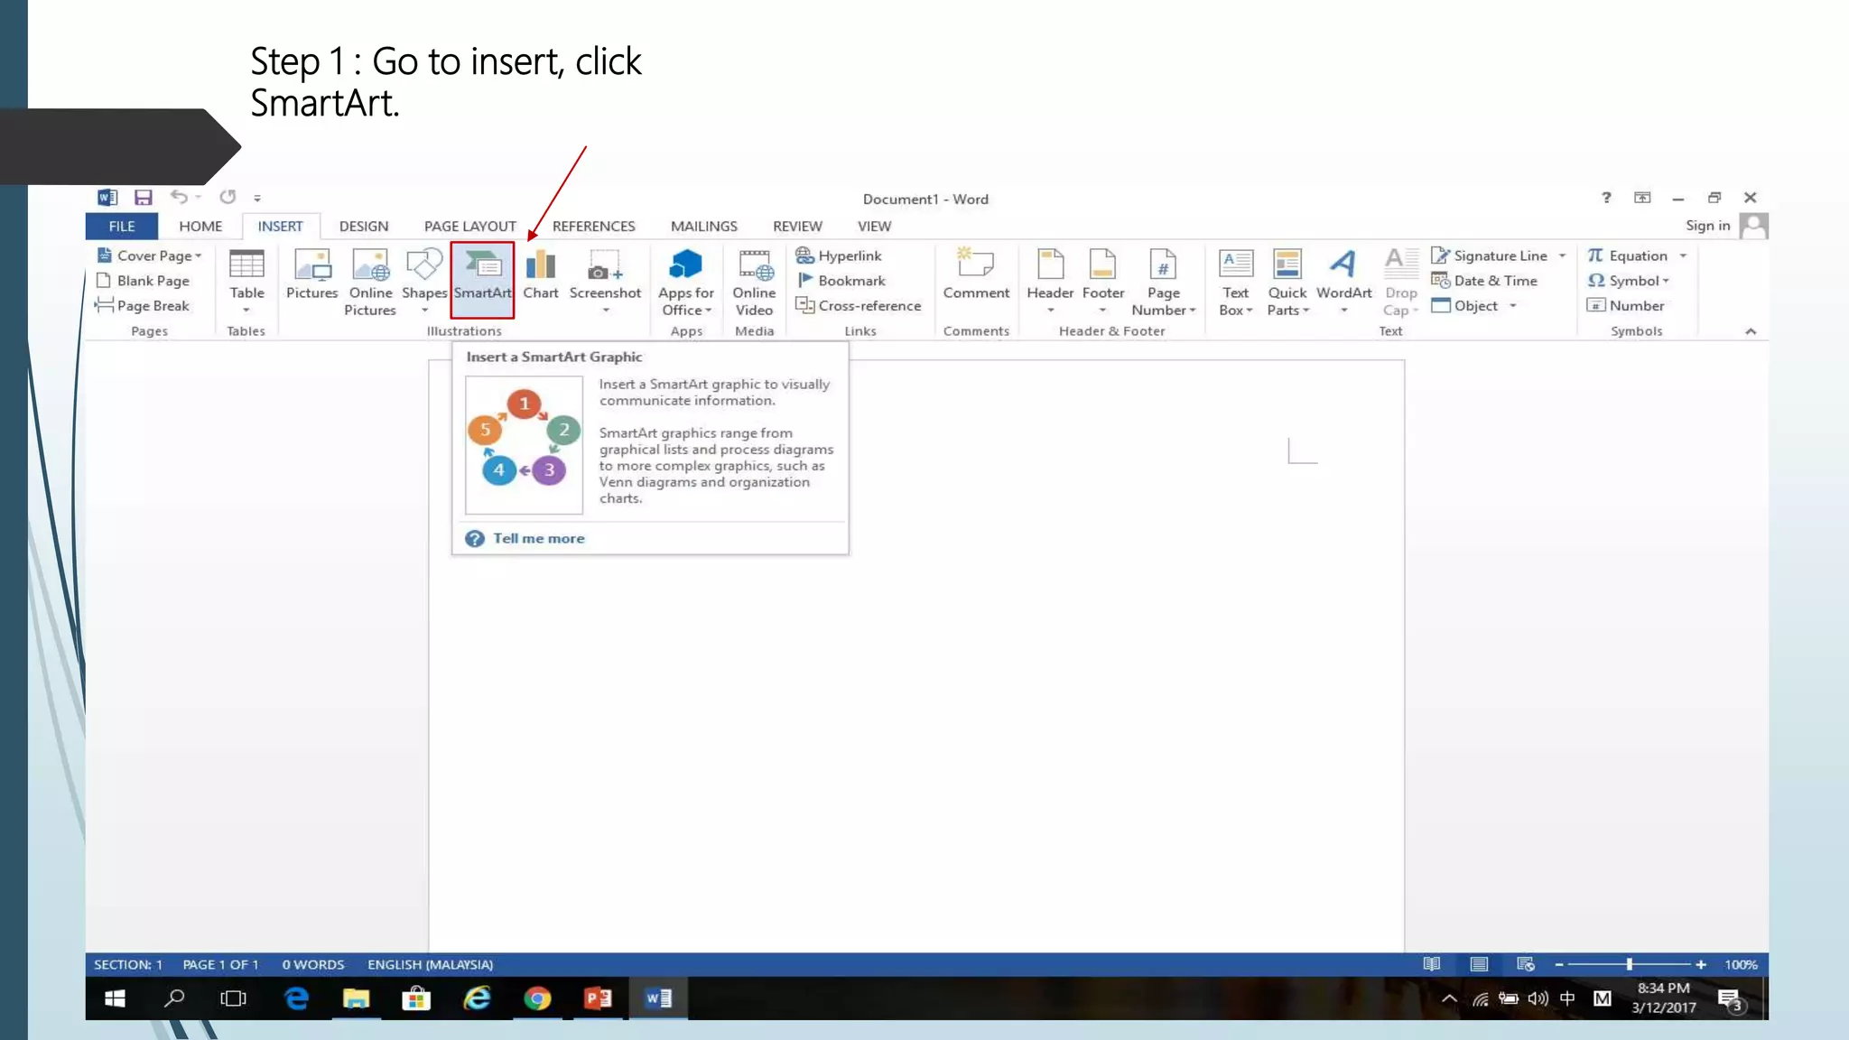
Task: Open the Pictures insert tool
Action: (x=311, y=274)
